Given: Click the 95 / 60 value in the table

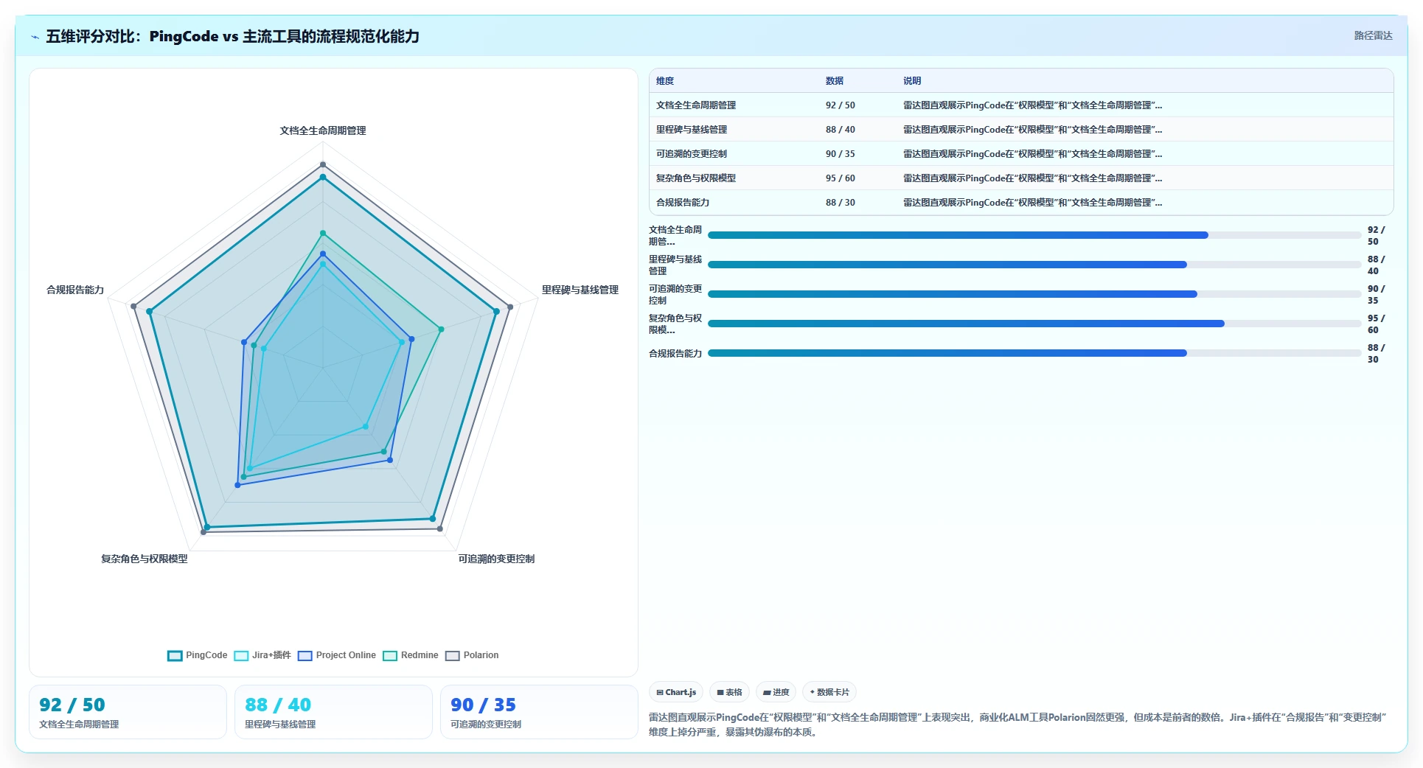Looking at the screenshot, I should [841, 178].
